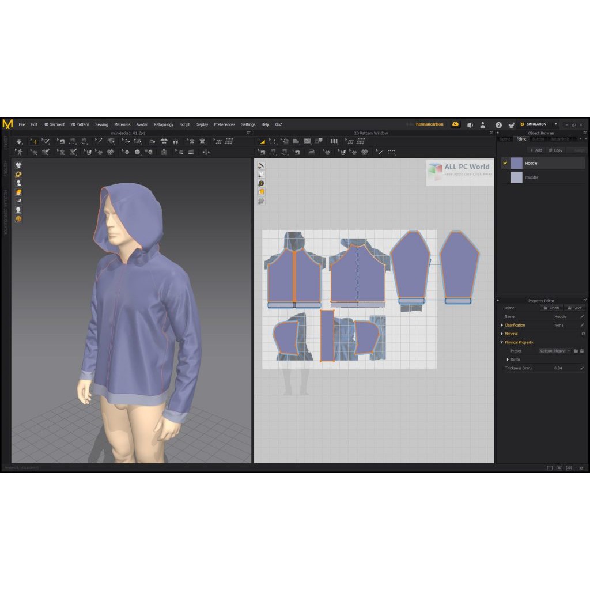
Task: Click the Save button in Property Editor
Action: pyautogui.click(x=574, y=308)
